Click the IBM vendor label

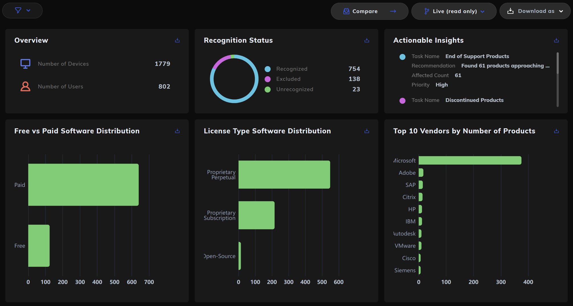[411, 221]
